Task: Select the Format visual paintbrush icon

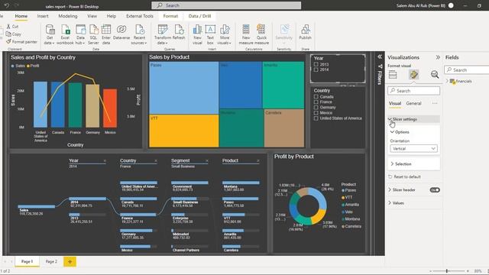Action: tap(414, 75)
